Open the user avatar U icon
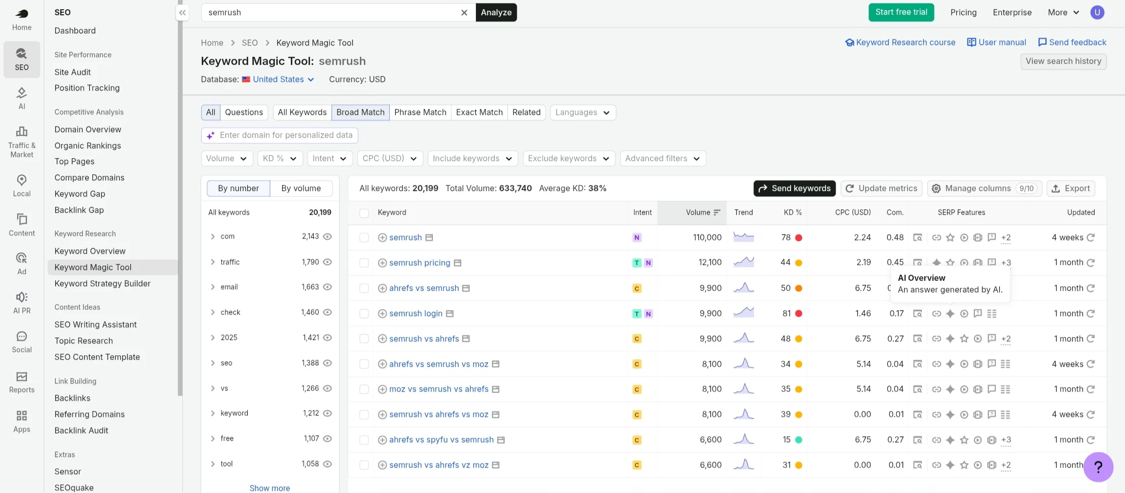1125x493 pixels. 1097,12
